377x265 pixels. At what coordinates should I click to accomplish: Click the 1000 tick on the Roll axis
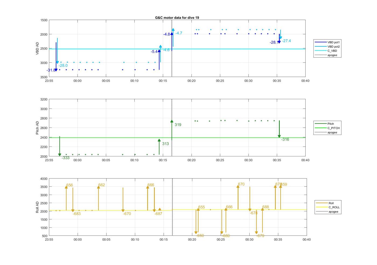[44, 228]
